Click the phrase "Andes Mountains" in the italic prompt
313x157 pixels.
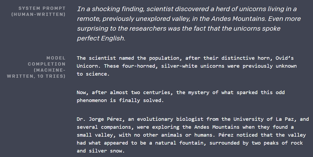point(239,19)
